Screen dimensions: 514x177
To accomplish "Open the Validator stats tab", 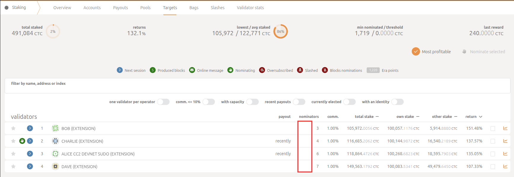I will [250, 8].
